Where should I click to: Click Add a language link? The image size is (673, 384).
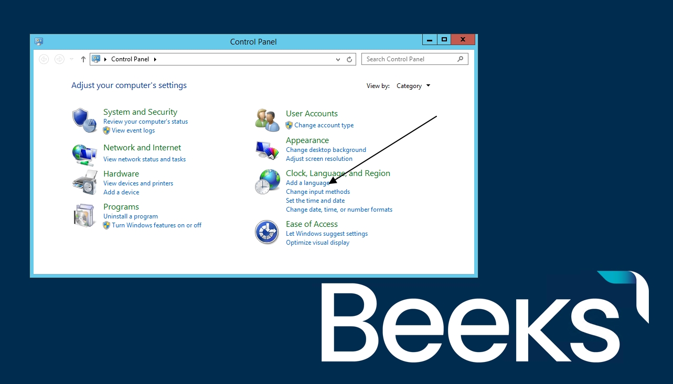coord(308,183)
